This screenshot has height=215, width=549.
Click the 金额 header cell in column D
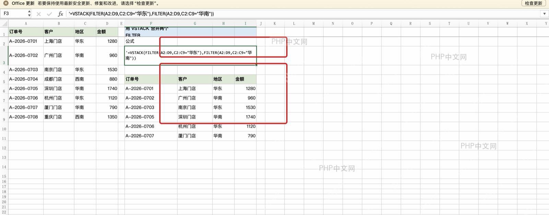point(107,32)
